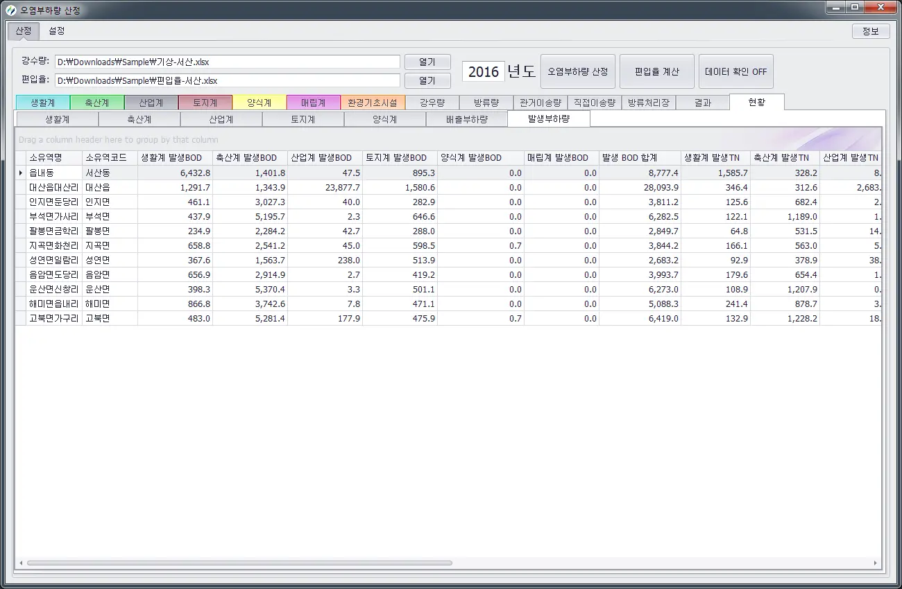Click the 강수량 file path field
The width and height of the screenshot is (902, 589).
click(x=228, y=62)
